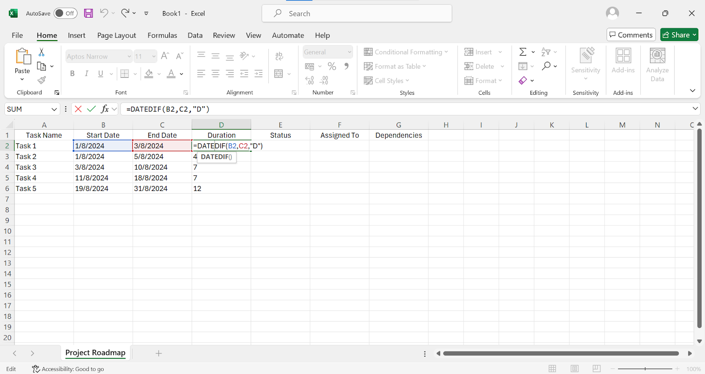The image size is (705, 374).
Task: Click the Clear eraser icon
Action: coord(523,80)
